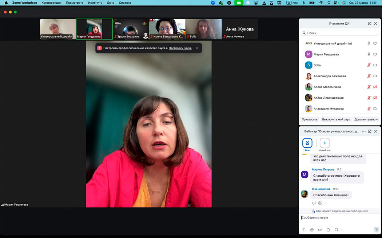Toggle microphone for Мария Генделева
Screen dimensions: 382x238
[x=369, y=54]
